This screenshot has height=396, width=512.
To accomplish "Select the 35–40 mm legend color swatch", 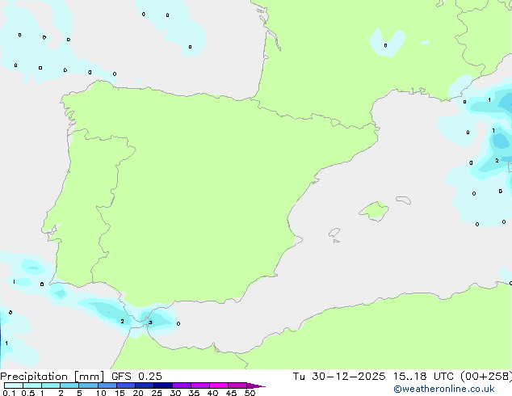I will click(200, 385).
